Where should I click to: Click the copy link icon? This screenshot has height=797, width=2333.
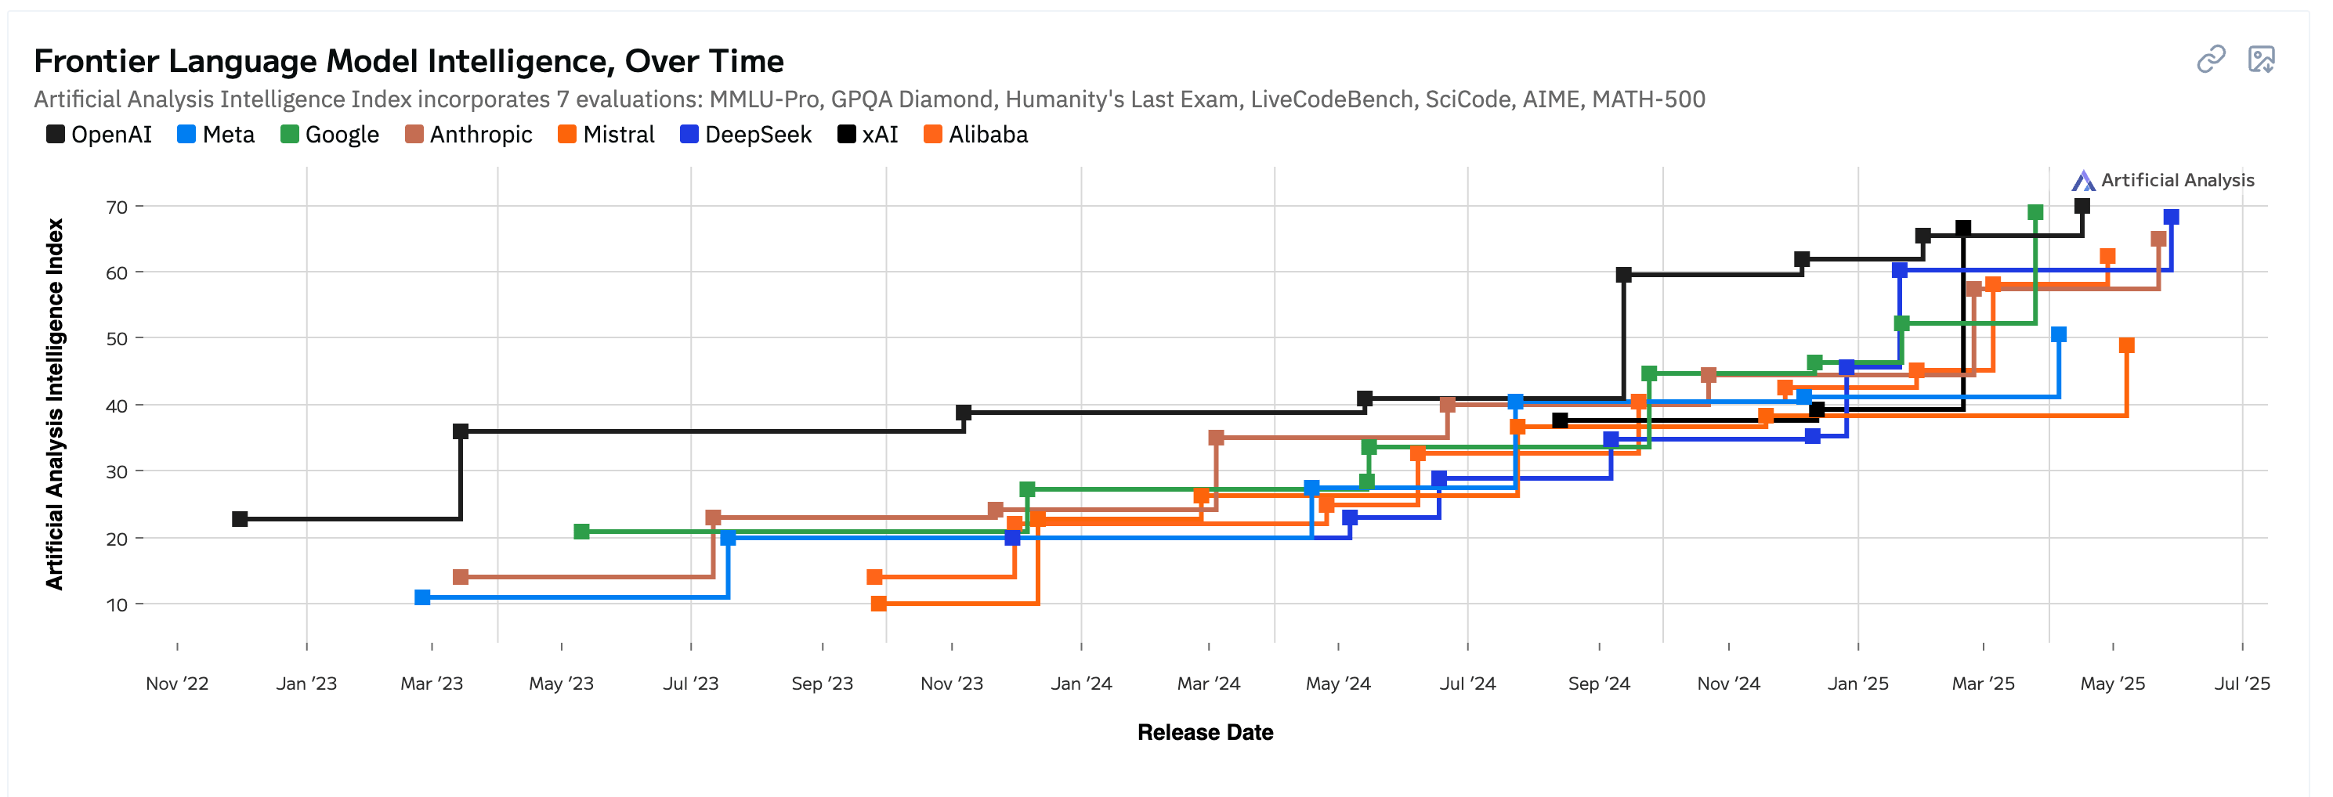tap(2211, 60)
